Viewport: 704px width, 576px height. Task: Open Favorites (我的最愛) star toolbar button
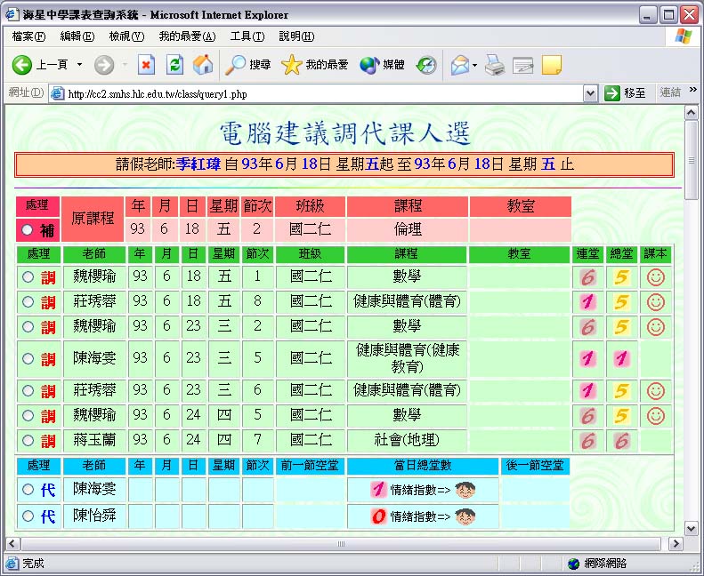click(314, 65)
